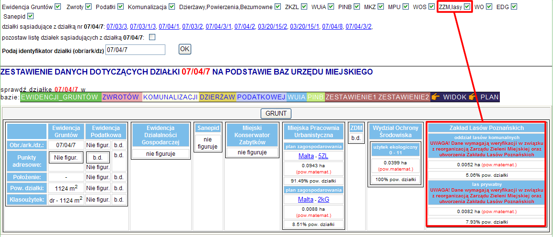Image resolution: width=554 pixels, height=237 pixels.
Task: Open the PODATKOWEJ database tab
Action: [x=261, y=97]
